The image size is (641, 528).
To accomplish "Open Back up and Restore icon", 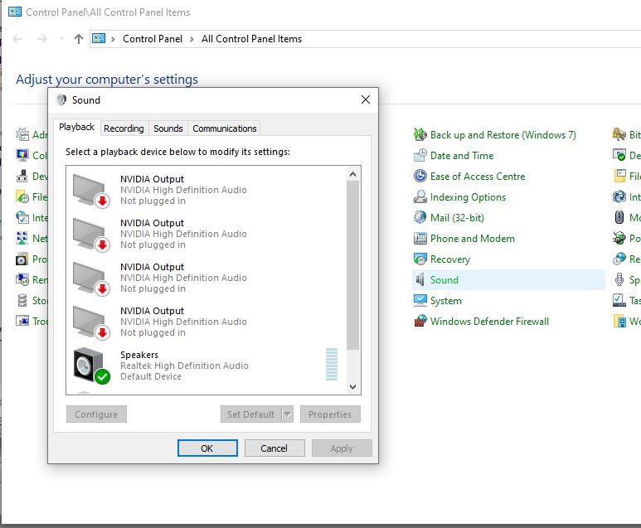I will (x=421, y=135).
